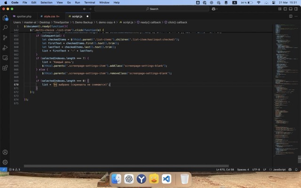Image resolution: width=301 pixels, height=188 pixels.
Task: Open the Run and Debug view
Action: (5, 47)
